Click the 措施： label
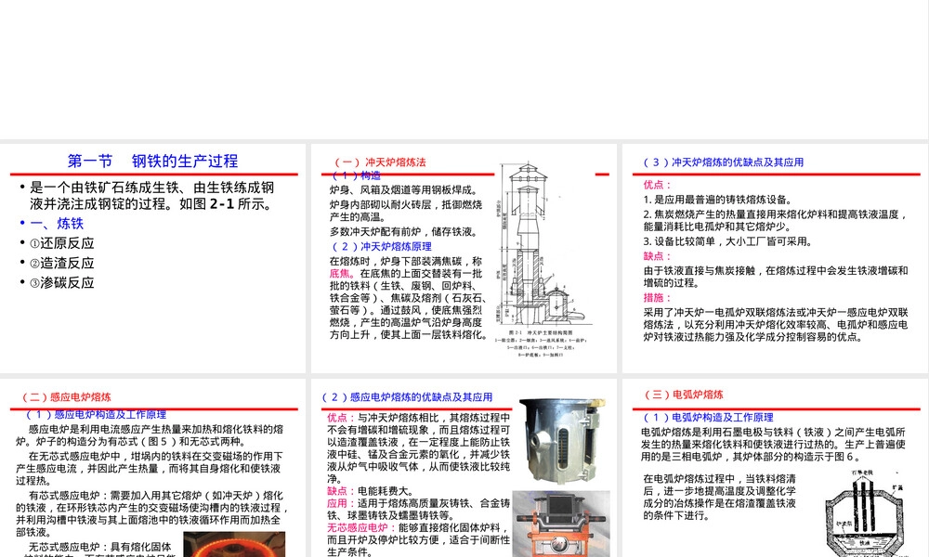The image size is (929, 557). coord(658,298)
